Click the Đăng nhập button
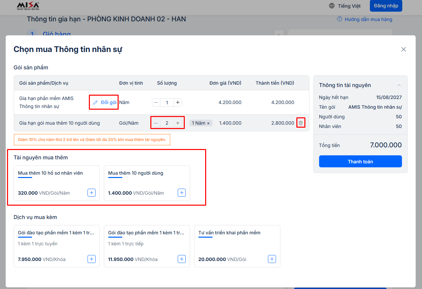The width and height of the screenshot is (422, 289). pos(386,6)
